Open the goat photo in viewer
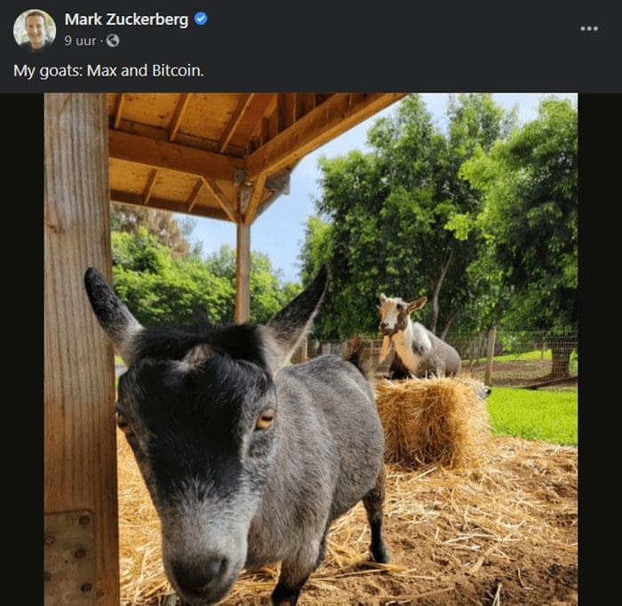 point(311,349)
